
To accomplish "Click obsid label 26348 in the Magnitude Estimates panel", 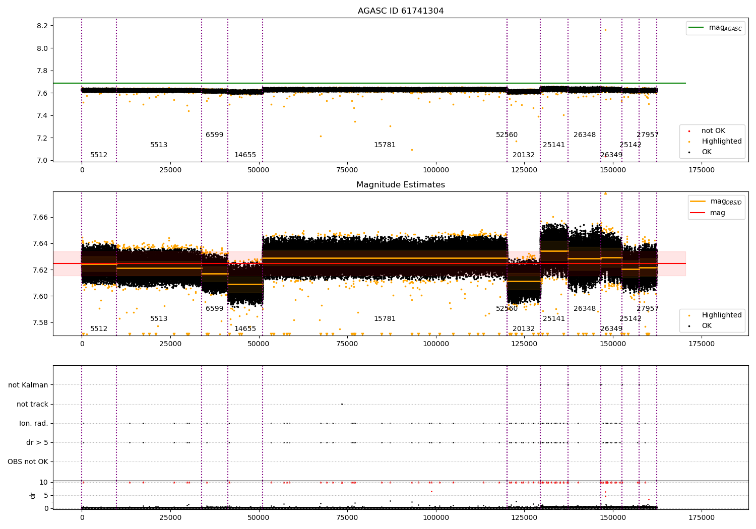I will (x=585, y=309).
